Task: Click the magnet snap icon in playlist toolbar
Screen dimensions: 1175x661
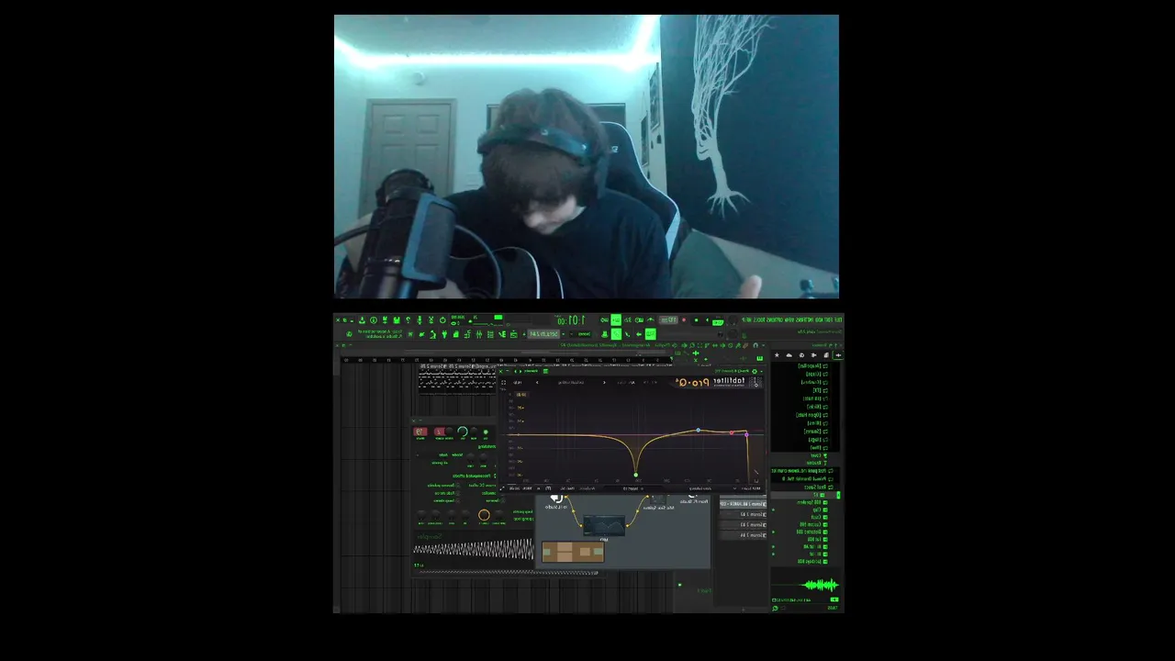Action: (755, 345)
